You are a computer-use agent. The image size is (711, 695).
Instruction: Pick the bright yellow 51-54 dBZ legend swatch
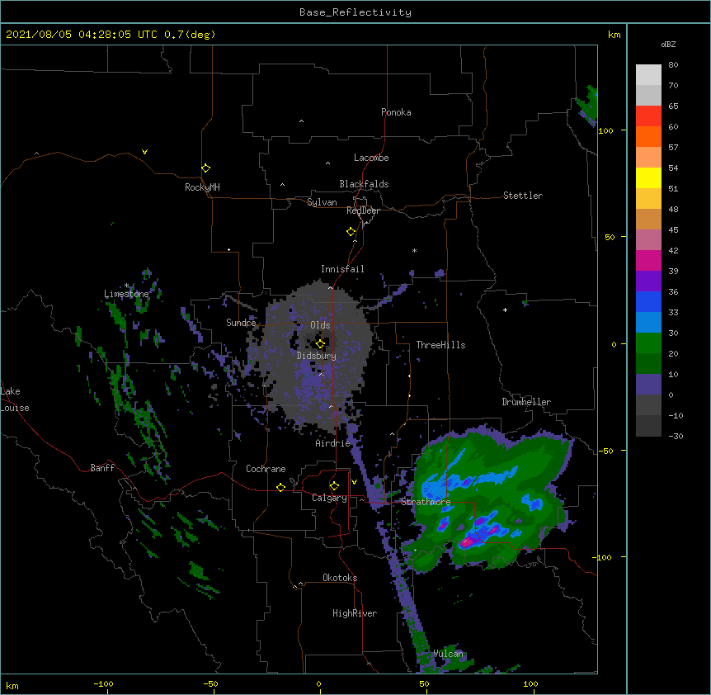pyautogui.click(x=648, y=177)
